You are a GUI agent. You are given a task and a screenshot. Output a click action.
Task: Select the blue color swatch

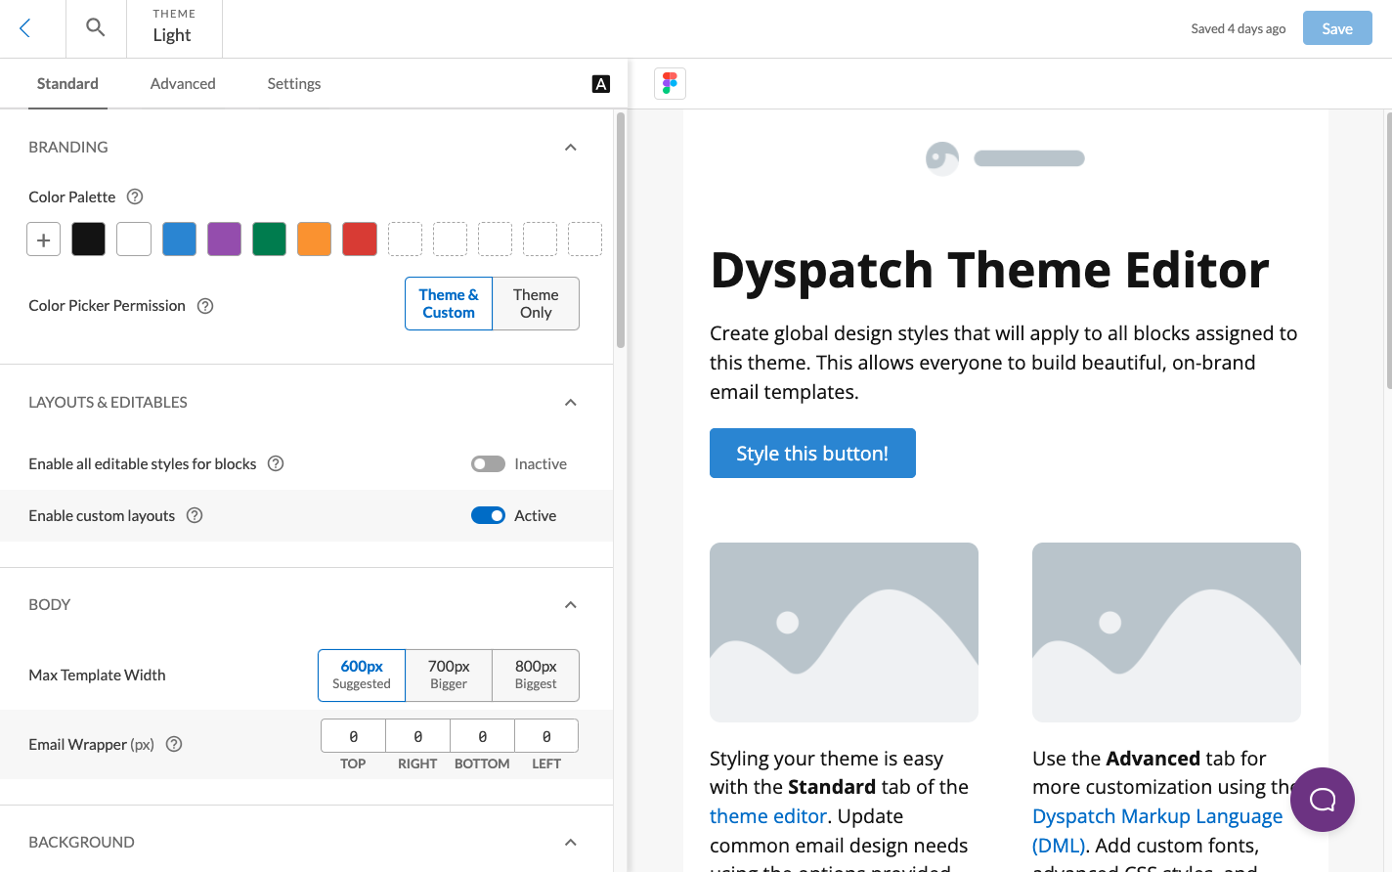tap(179, 240)
